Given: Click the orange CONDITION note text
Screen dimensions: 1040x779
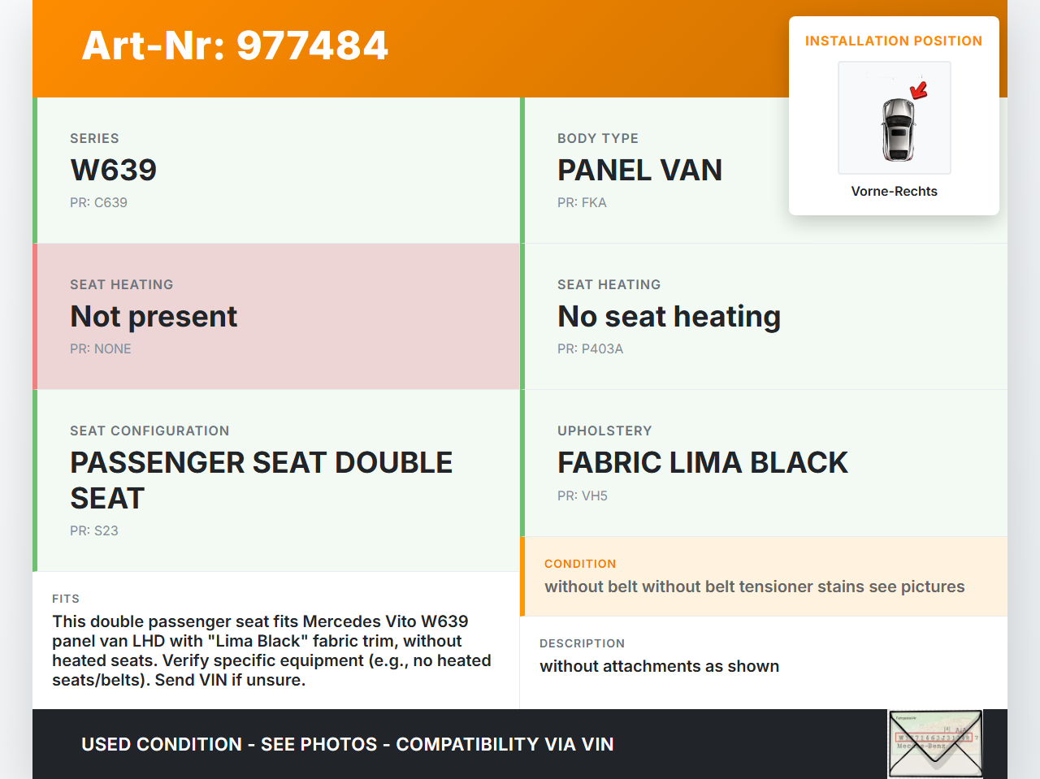Looking at the screenshot, I should point(754,586).
